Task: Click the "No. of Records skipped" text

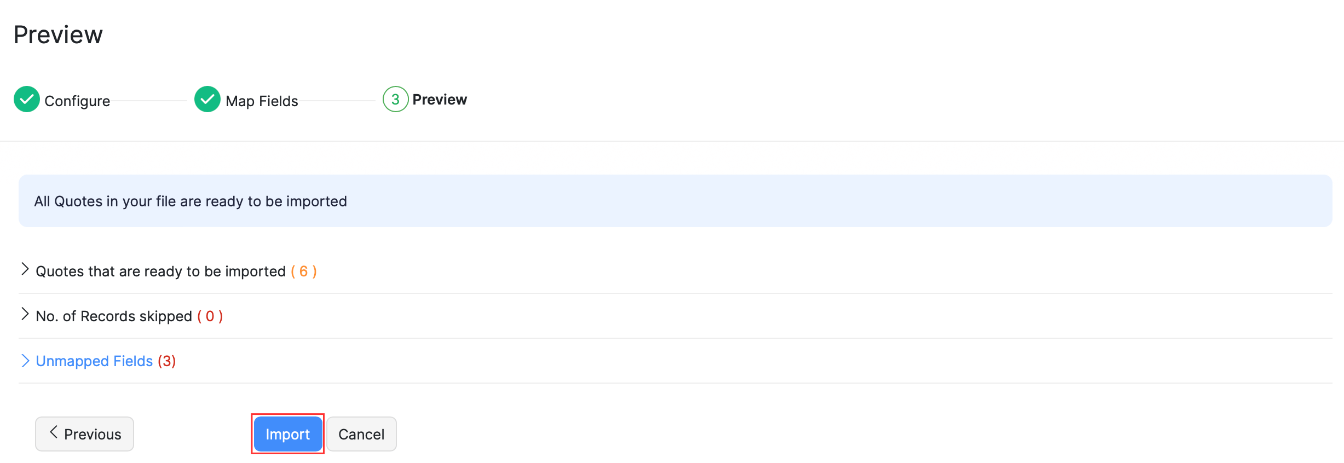Action: [114, 316]
